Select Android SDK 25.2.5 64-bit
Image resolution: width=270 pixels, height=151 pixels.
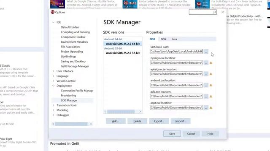coord(123,44)
